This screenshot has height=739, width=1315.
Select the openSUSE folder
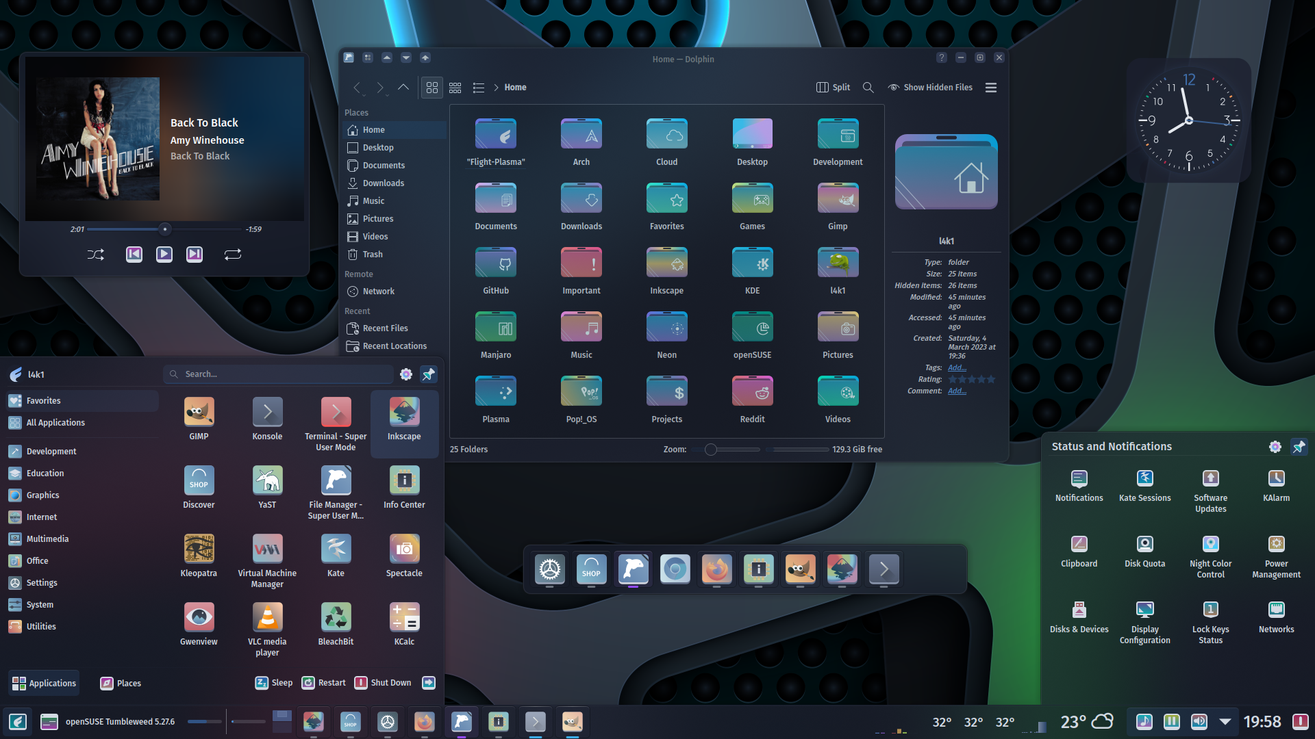[752, 335]
